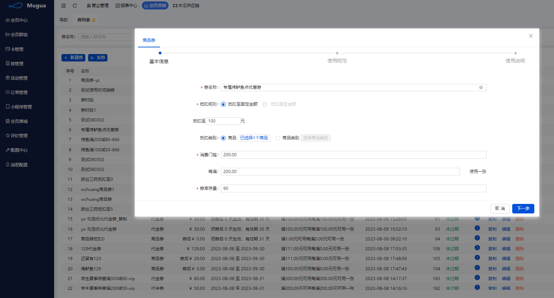This screenshot has width=554, height=298.
Task: Open 订单管理 in sidebar
Action: 17,93
